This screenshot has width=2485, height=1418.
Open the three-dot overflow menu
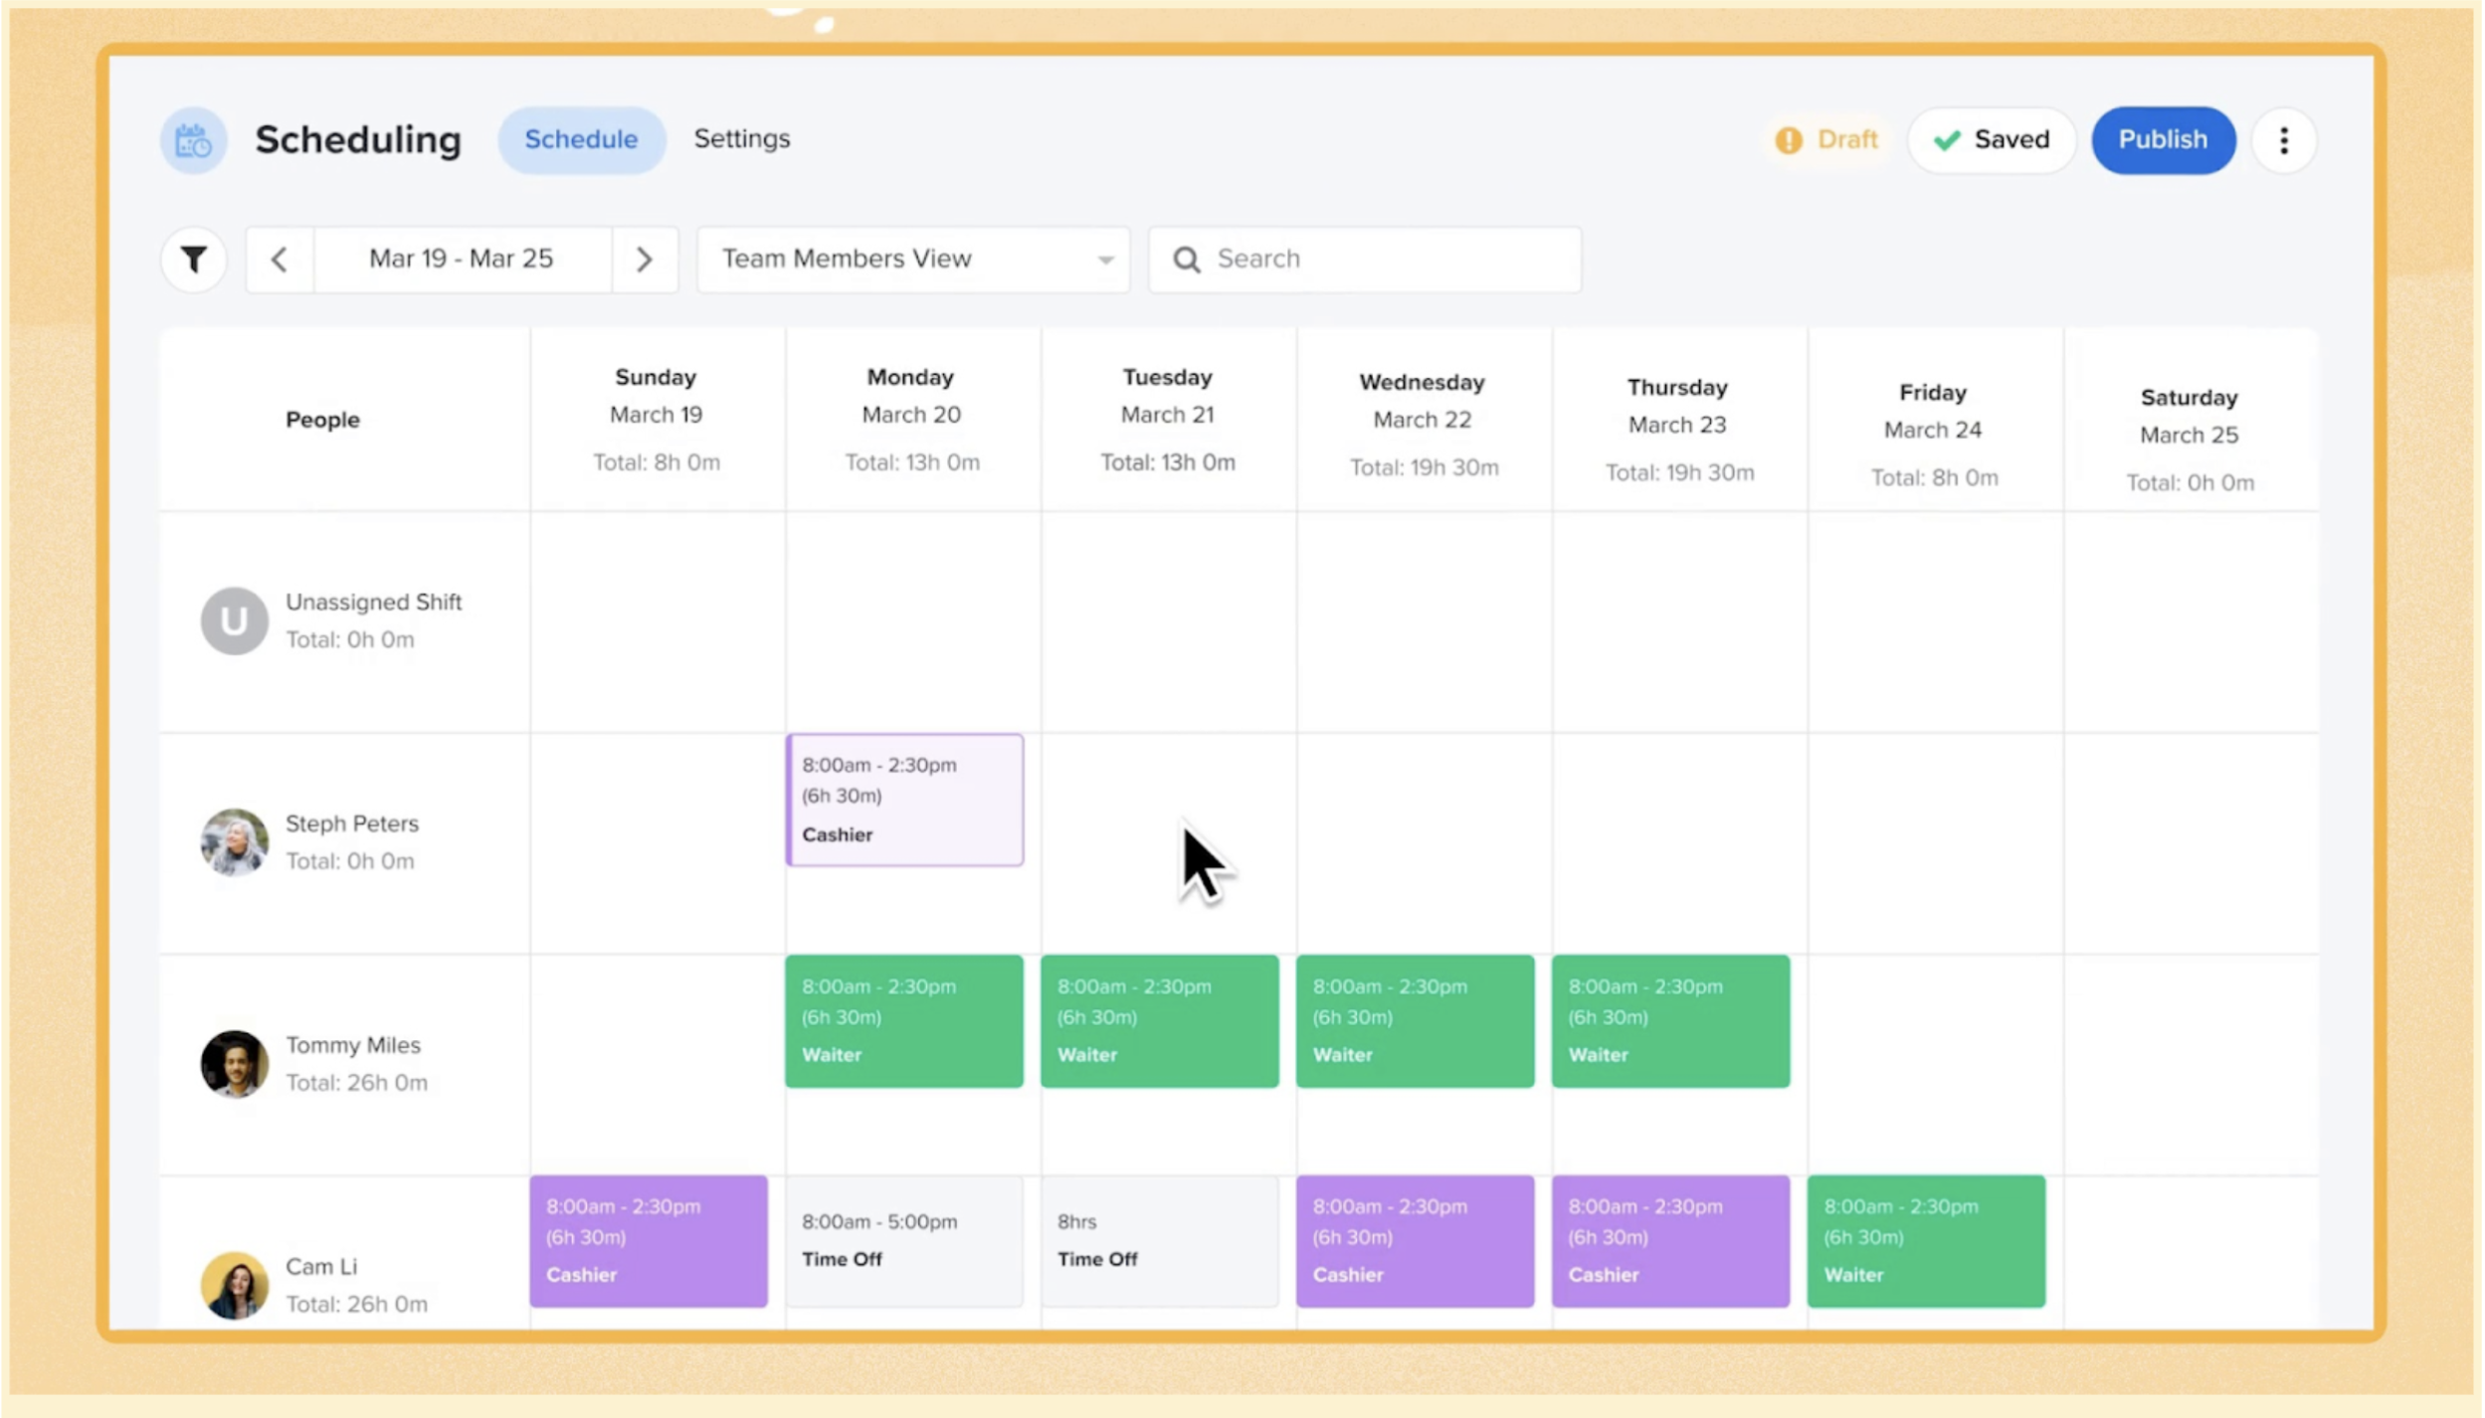[x=2284, y=140]
